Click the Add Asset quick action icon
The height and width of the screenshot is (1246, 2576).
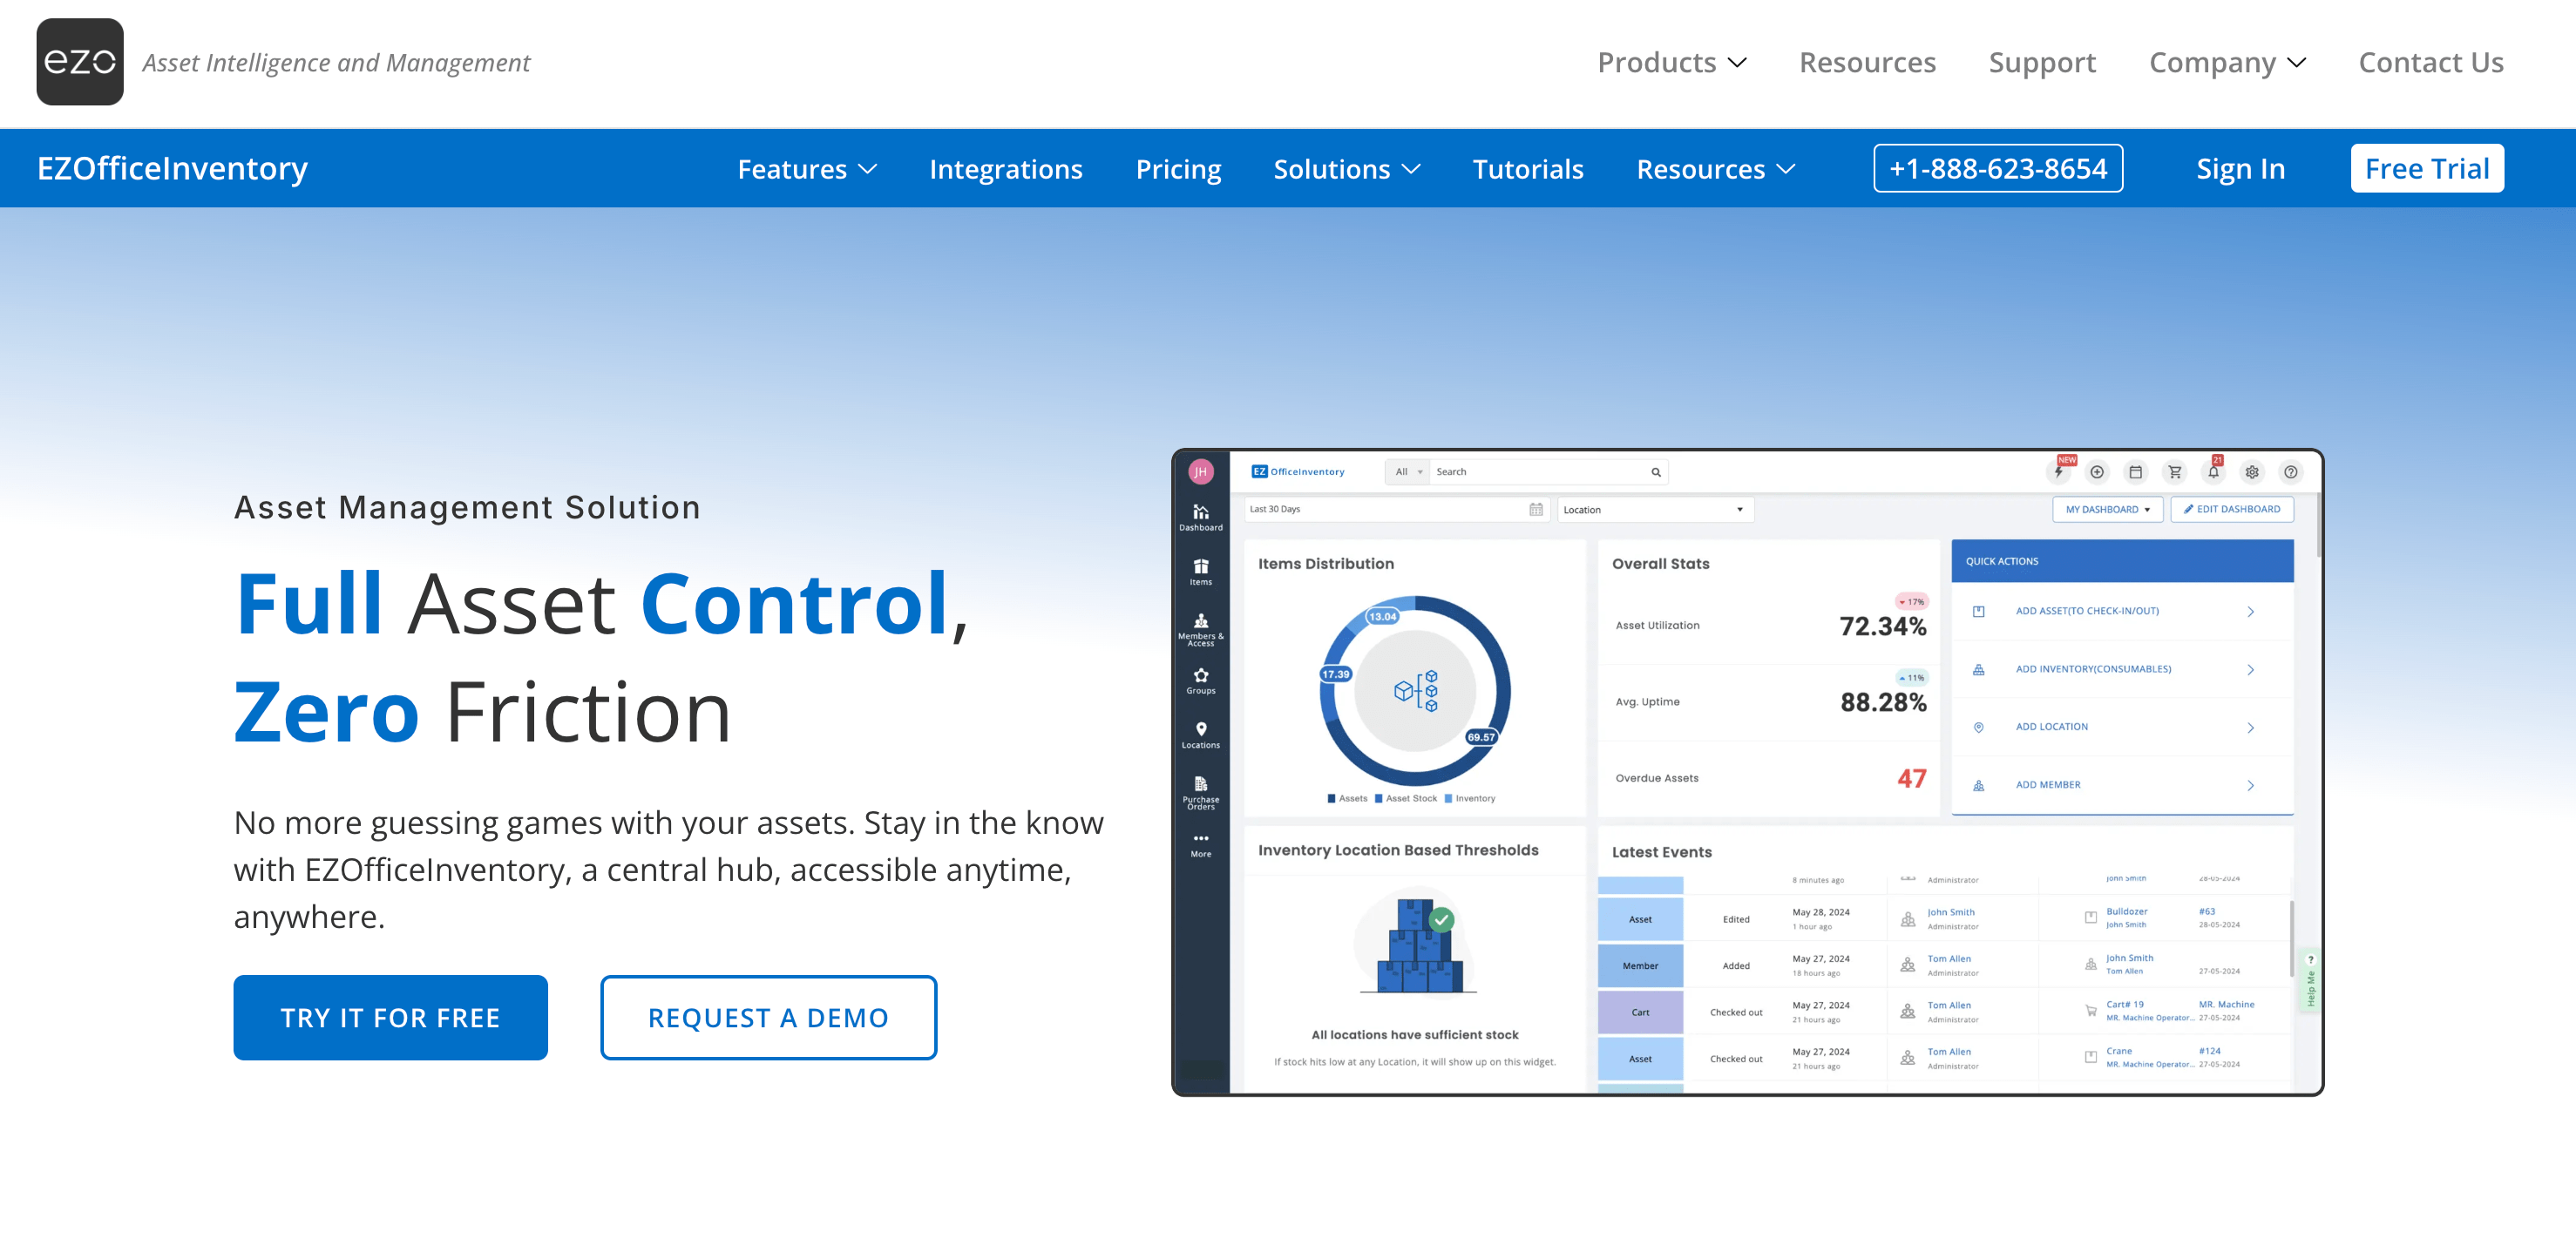pyautogui.click(x=1978, y=611)
